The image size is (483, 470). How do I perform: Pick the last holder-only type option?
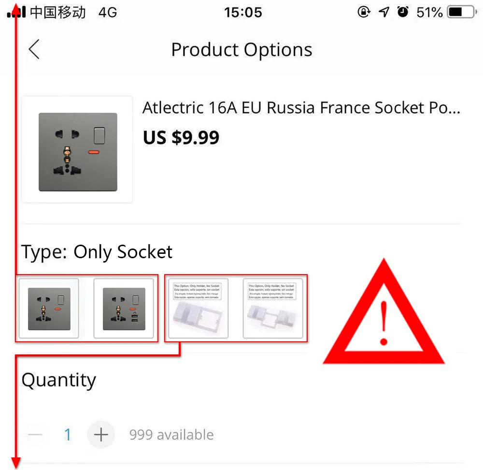click(273, 308)
